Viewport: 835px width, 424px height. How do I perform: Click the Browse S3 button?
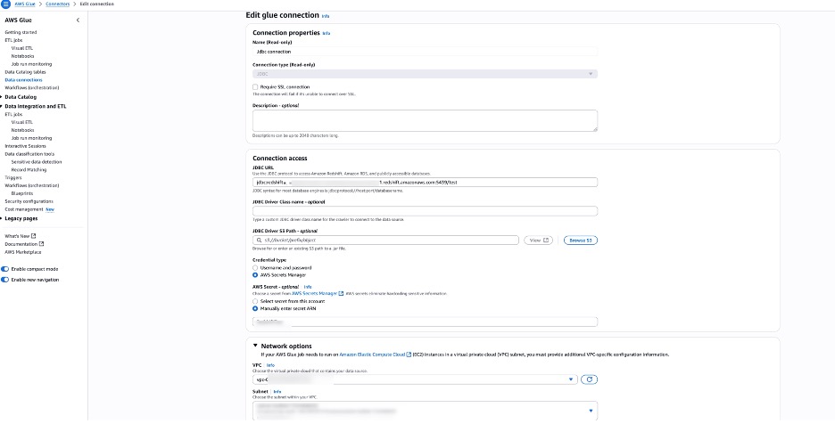point(581,240)
